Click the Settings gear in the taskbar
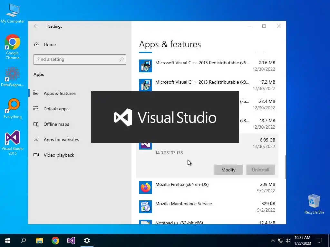 [x=87, y=241]
